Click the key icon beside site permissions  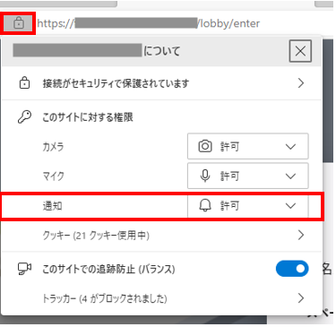point(24,117)
